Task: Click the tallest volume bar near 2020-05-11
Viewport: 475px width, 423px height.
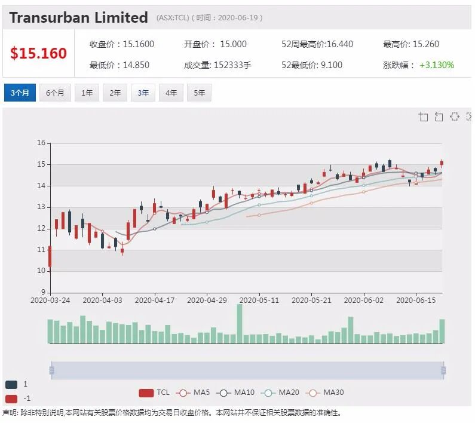Action: pyautogui.click(x=240, y=324)
